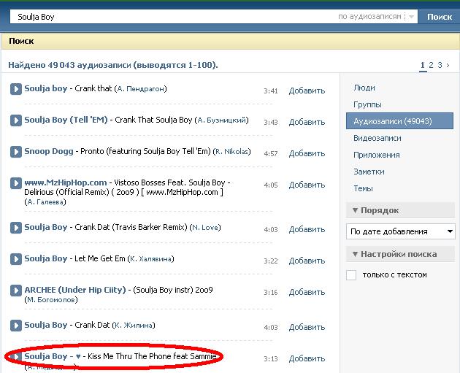
Task: Switch to Видеозаписи search category
Action: [377, 138]
